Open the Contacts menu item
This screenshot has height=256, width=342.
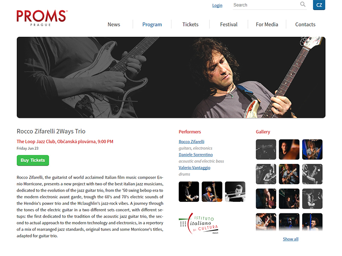coord(305,24)
